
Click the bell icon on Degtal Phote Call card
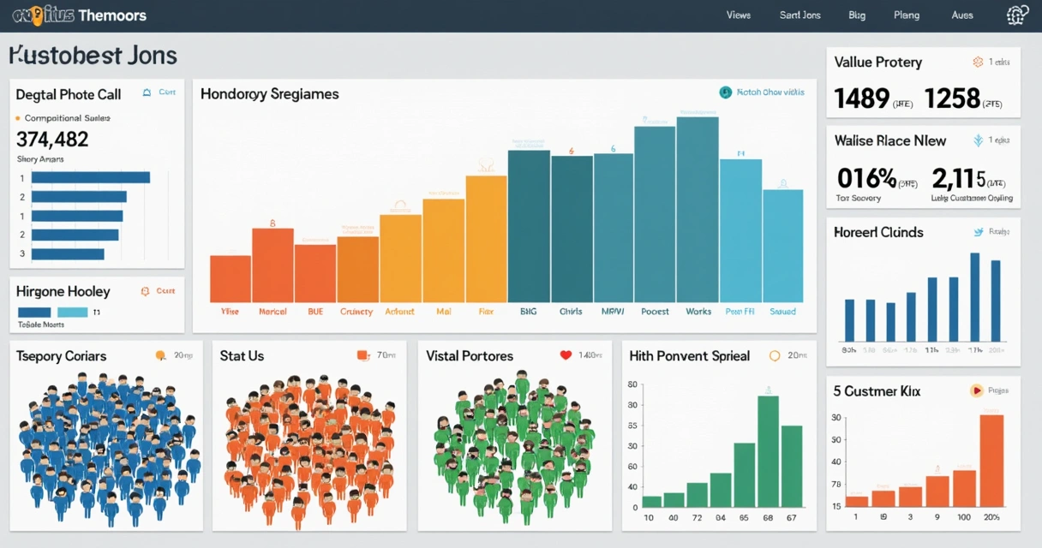(148, 92)
